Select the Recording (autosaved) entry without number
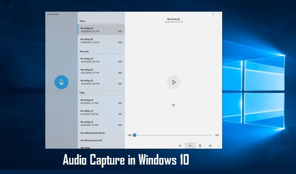Image resolution: width=296 pixels, height=174 pixels. [x=101, y=140]
